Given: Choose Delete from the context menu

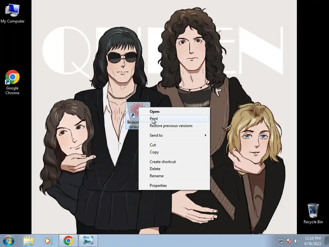Looking at the screenshot, I should 174,169.
